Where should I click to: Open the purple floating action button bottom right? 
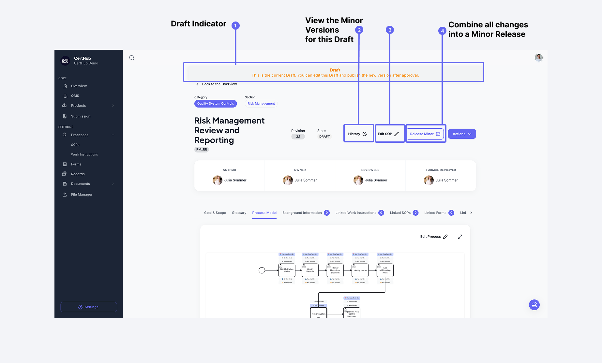[x=534, y=305]
